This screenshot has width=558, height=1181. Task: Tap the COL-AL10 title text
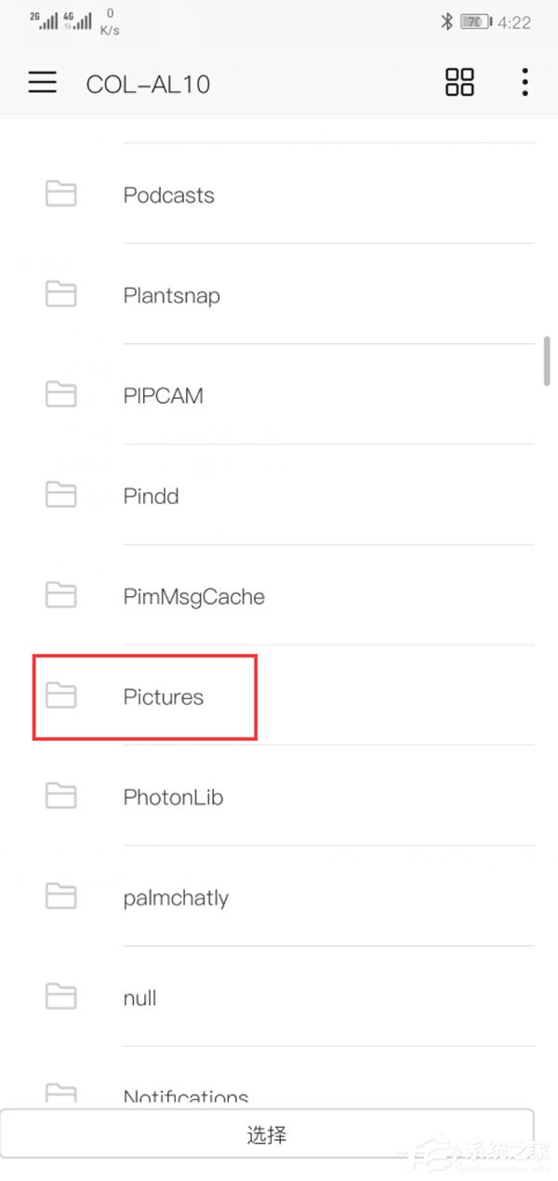pos(148,85)
